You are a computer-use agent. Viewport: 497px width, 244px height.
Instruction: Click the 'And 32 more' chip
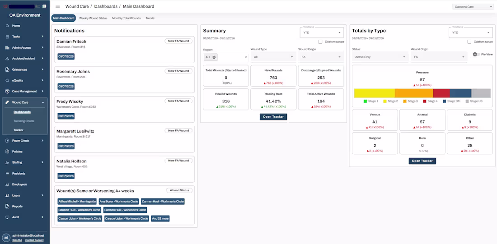point(160,218)
